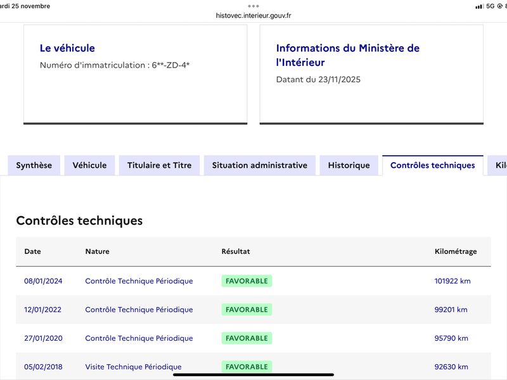The height and width of the screenshot is (380, 507).
Task: Tap the cellular signal bars icon
Action: coord(479,6)
